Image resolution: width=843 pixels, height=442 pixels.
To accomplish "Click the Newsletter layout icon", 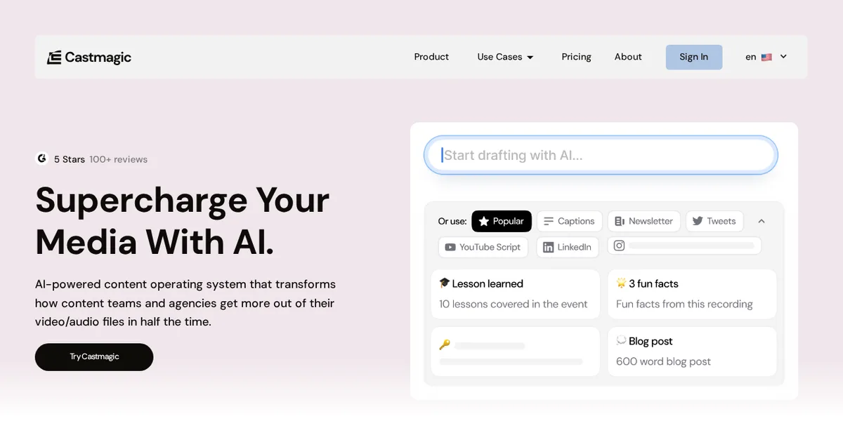I will coord(620,221).
